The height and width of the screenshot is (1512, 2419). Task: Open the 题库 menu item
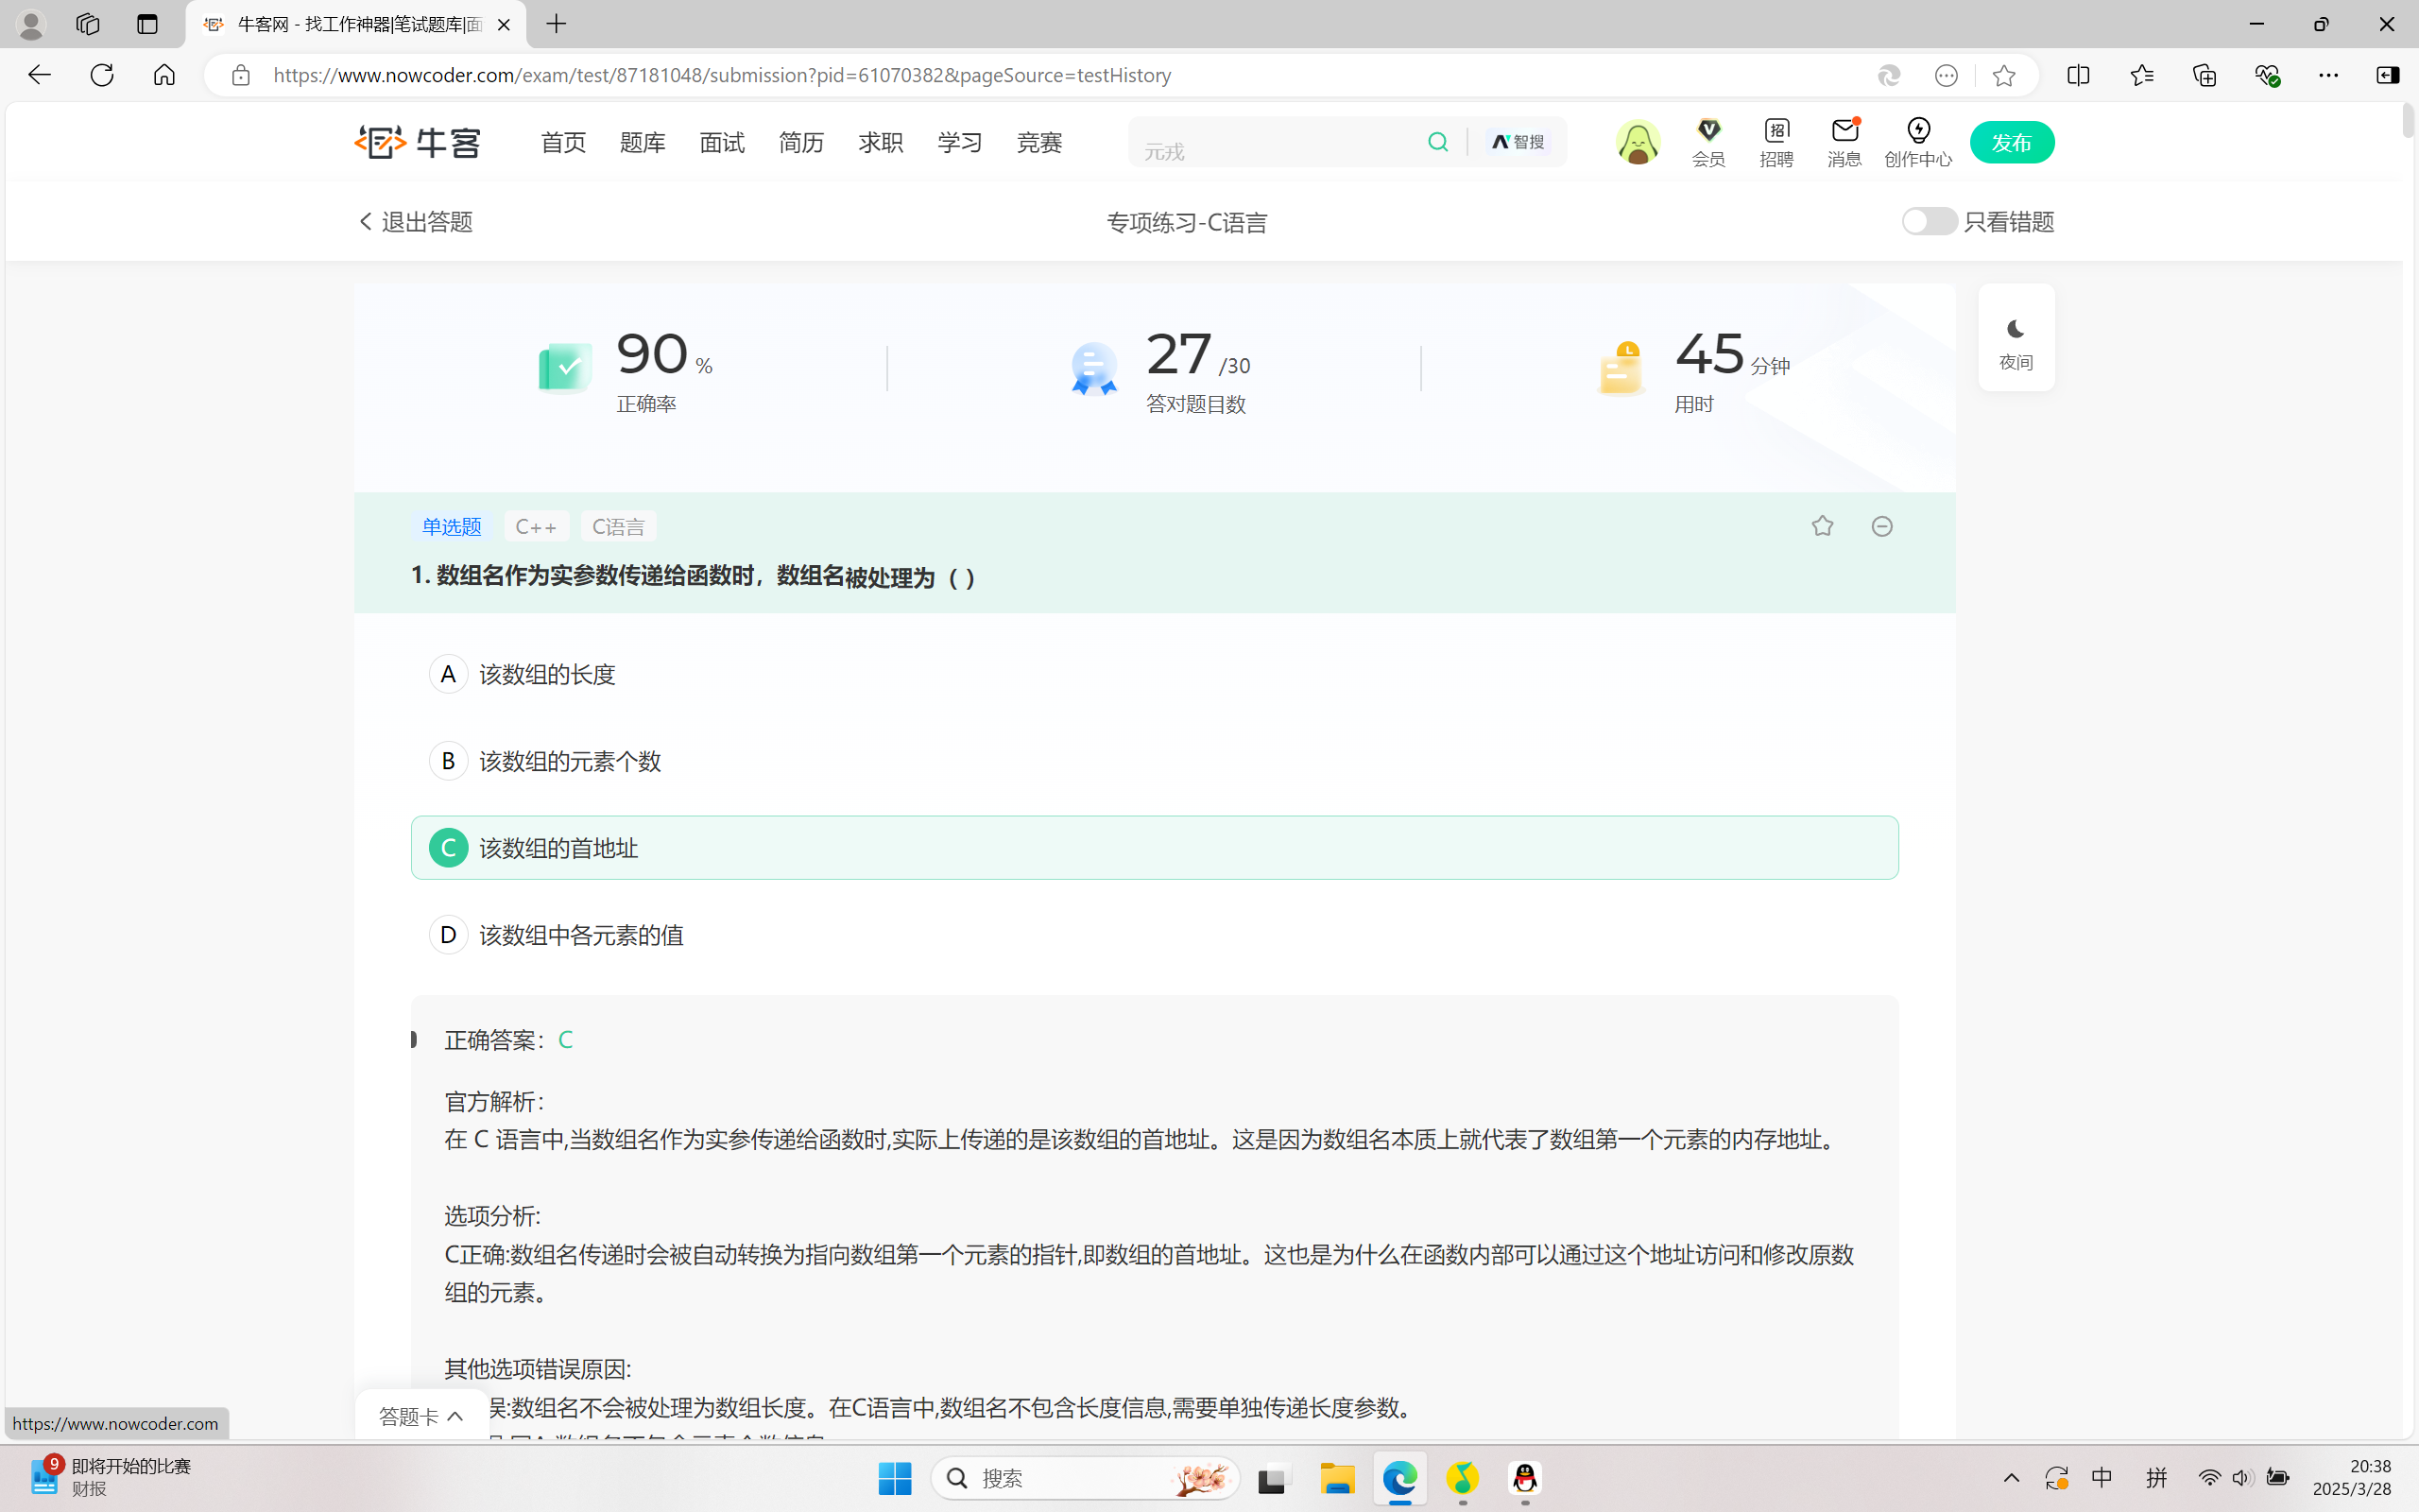pyautogui.click(x=642, y=141)
